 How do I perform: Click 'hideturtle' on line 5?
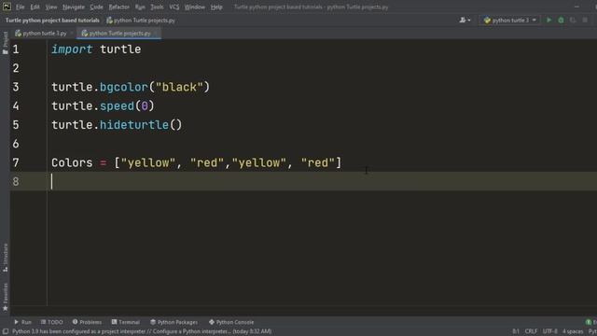pyautogui.click(x=134, y=125)
